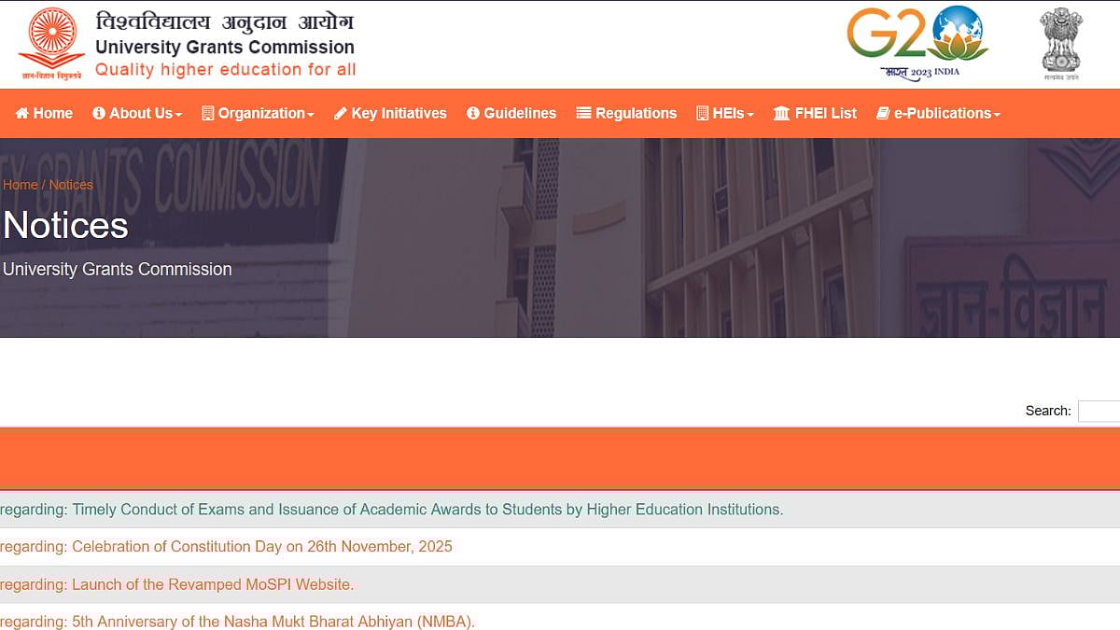Click inside the Search input field
Viewport: 1120px width, 630px height.
(x=1101, y=411)
